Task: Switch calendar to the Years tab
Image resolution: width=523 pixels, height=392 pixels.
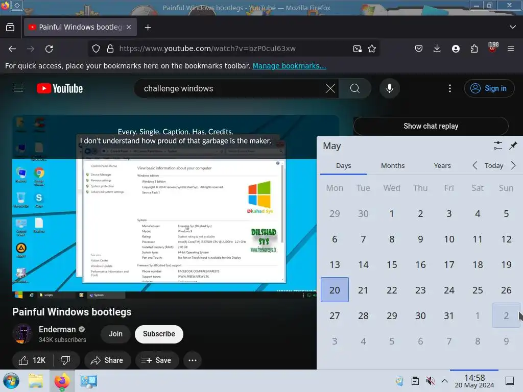Action: tap(442, 166)
